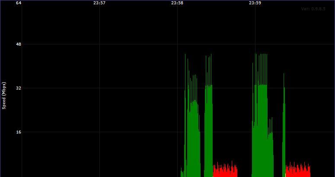Click the 23:57 time label
335x177 pixels.
click(99, 3)
